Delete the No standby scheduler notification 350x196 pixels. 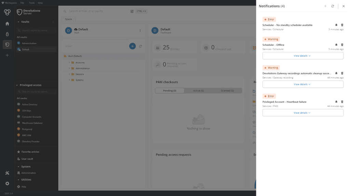(342, 25)
